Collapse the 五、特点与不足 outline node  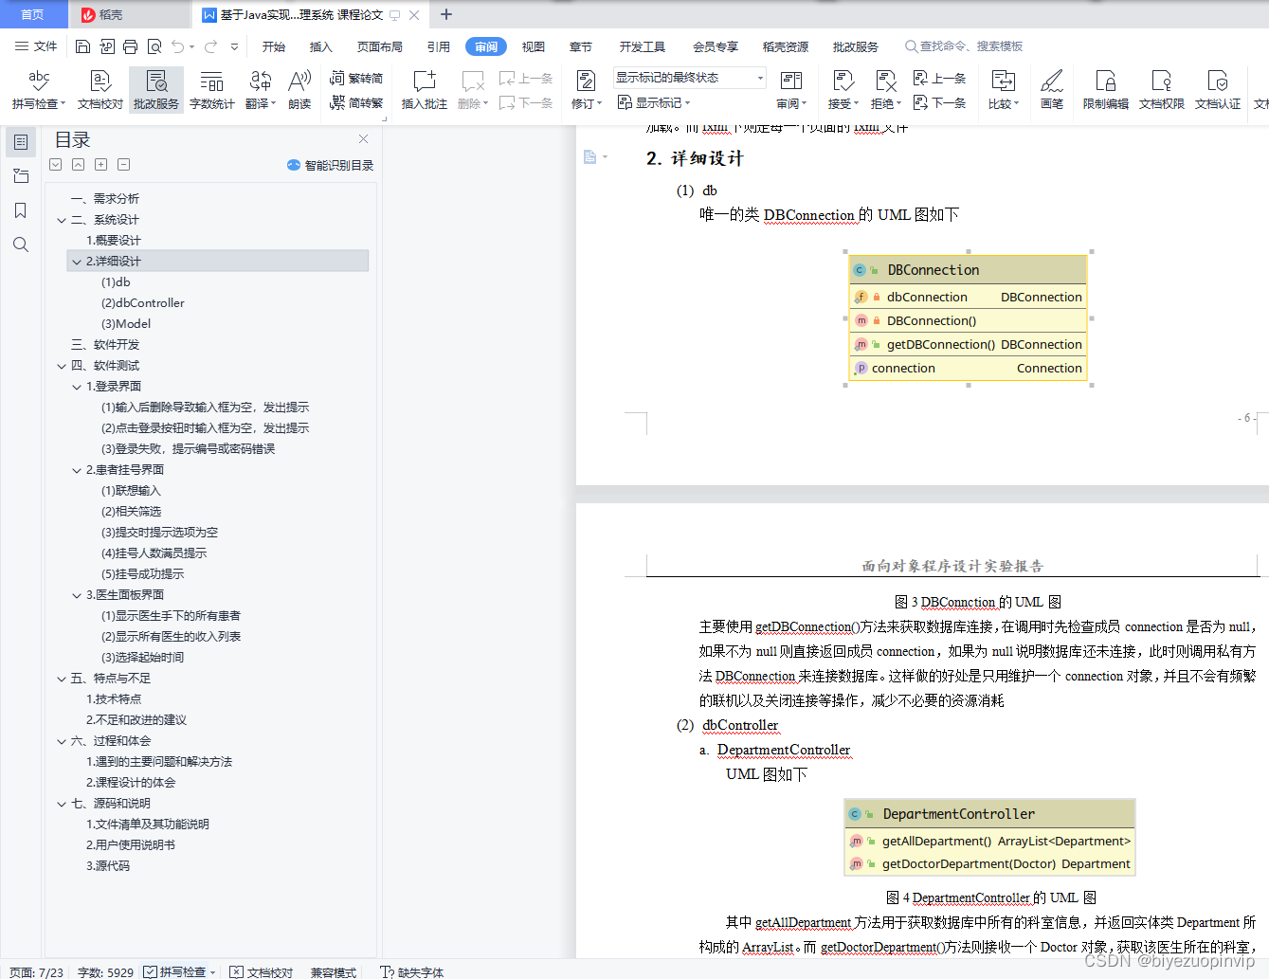pos(62,679)
